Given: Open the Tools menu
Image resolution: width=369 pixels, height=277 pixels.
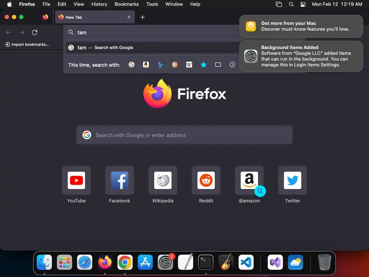Looking at the screenshot, I should [x=152, y=4].
